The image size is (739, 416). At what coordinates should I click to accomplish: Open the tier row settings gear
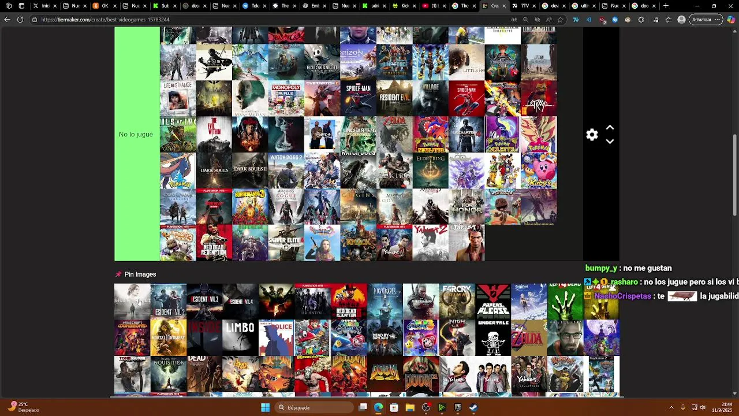point(592,135)
